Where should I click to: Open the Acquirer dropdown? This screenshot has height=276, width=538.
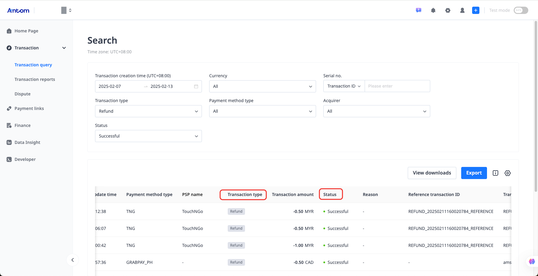pos(376,111)
